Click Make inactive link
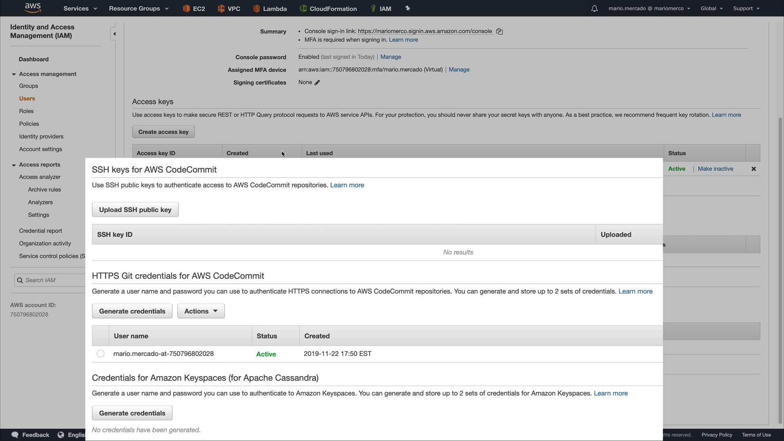 coord(715,169)
